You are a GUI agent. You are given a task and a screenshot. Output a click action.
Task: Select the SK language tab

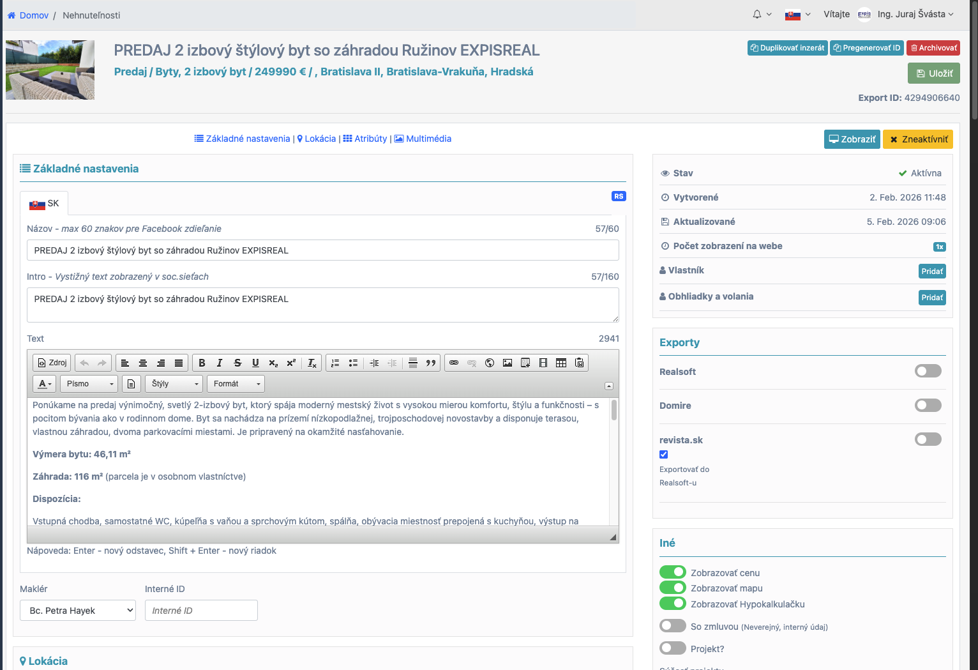pyautogui.click(x=44, y=203)
